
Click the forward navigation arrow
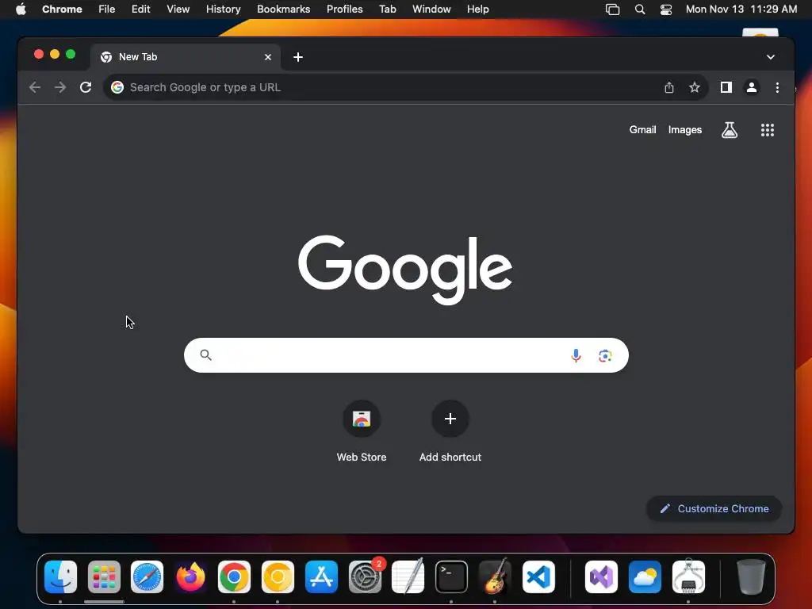pyautogui.click(x=60, y=87)
